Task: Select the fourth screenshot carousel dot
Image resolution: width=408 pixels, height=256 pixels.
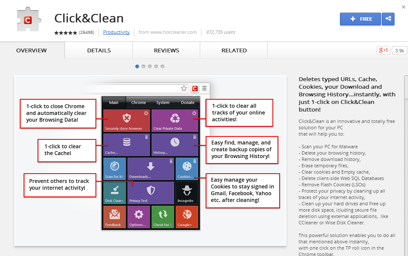Action: tap(156, 66)
